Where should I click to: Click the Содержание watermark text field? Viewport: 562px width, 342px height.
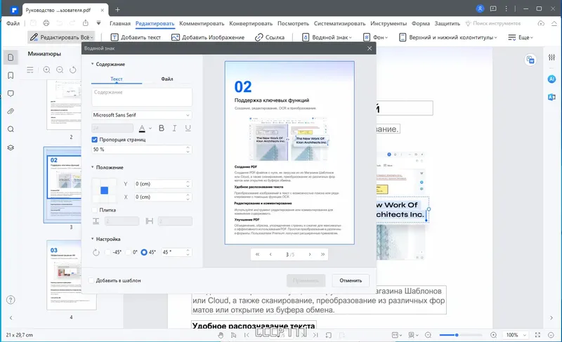(x=142, y=97)
